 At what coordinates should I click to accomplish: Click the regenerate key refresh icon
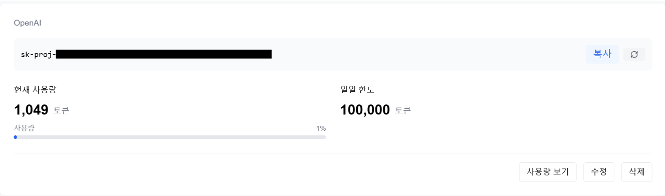[634, 55]
